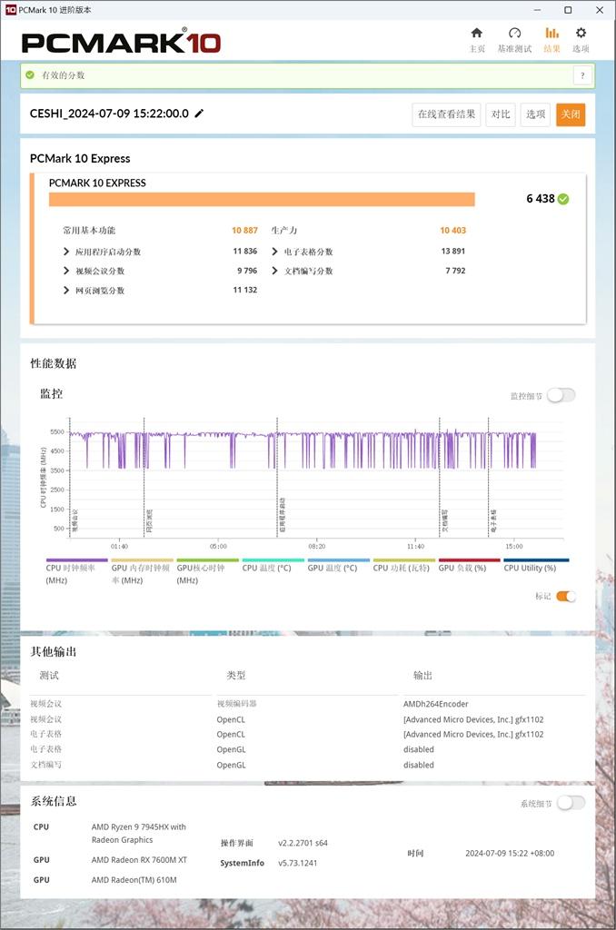The height and width of the screenshot is (930, 616).
Task: Click the 文档编写 marker line in chart
Action: pos(440,478)
